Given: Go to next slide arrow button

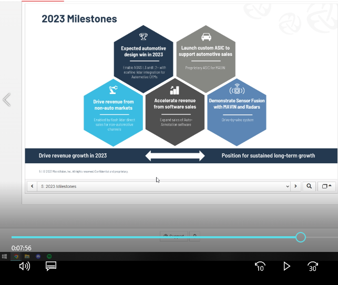Looking at the screenshot, I should coord(295,186).
